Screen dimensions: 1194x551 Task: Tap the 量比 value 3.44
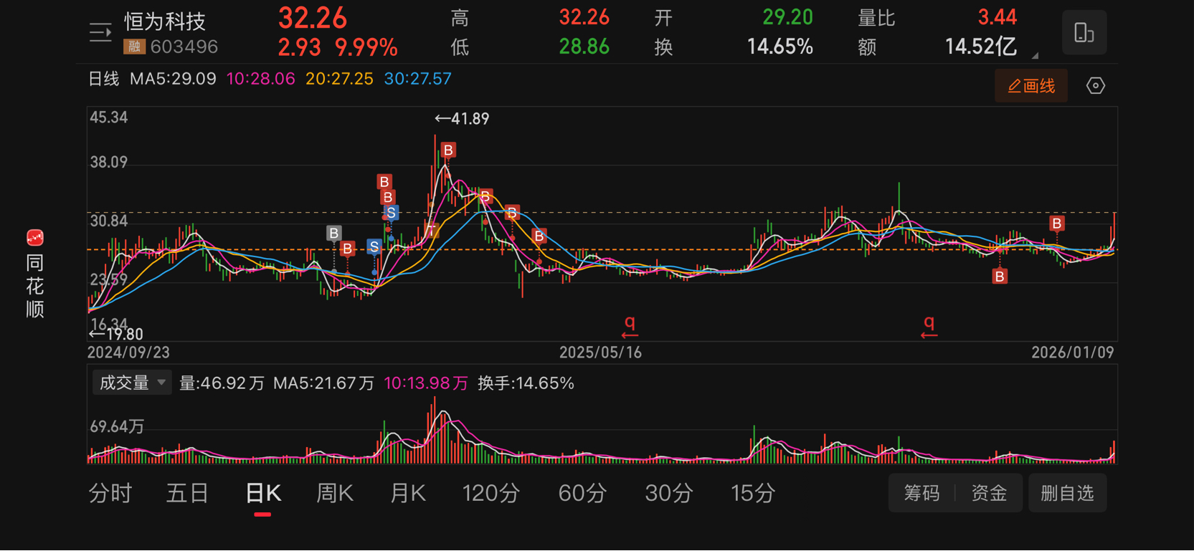(998, 17)
